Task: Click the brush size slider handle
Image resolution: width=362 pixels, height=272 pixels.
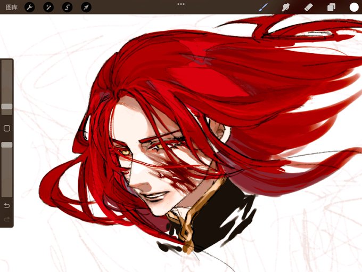Action: click(7, 107)
